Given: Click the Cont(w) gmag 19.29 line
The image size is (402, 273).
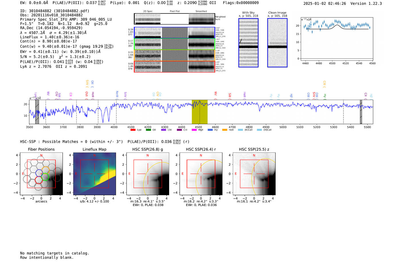Looking at the screenshot, I should 67,46.
